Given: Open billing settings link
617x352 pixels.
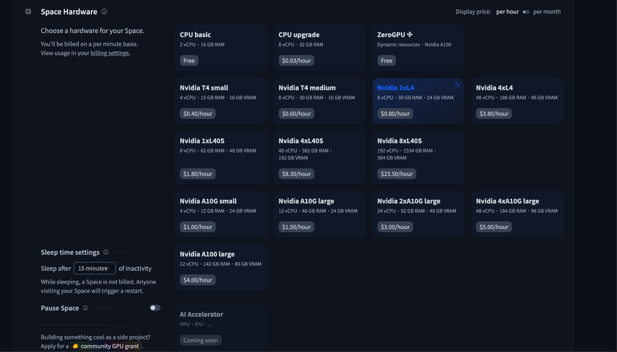Looking at the screenshot, I should [110, 53].
